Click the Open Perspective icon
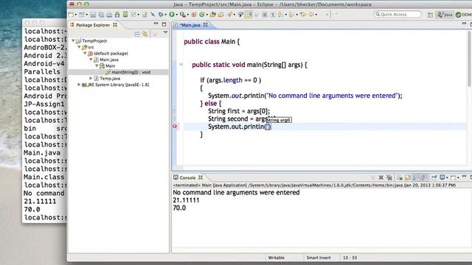Image resolution: width=472 pixels, height=265 pixels. [430, 15]
